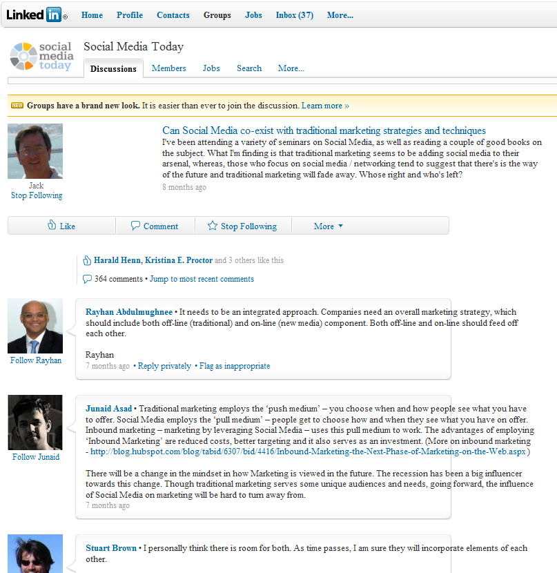Click Stuart Brown's profile photo
This screenshot has height=573, width=557.
point(35,554)
